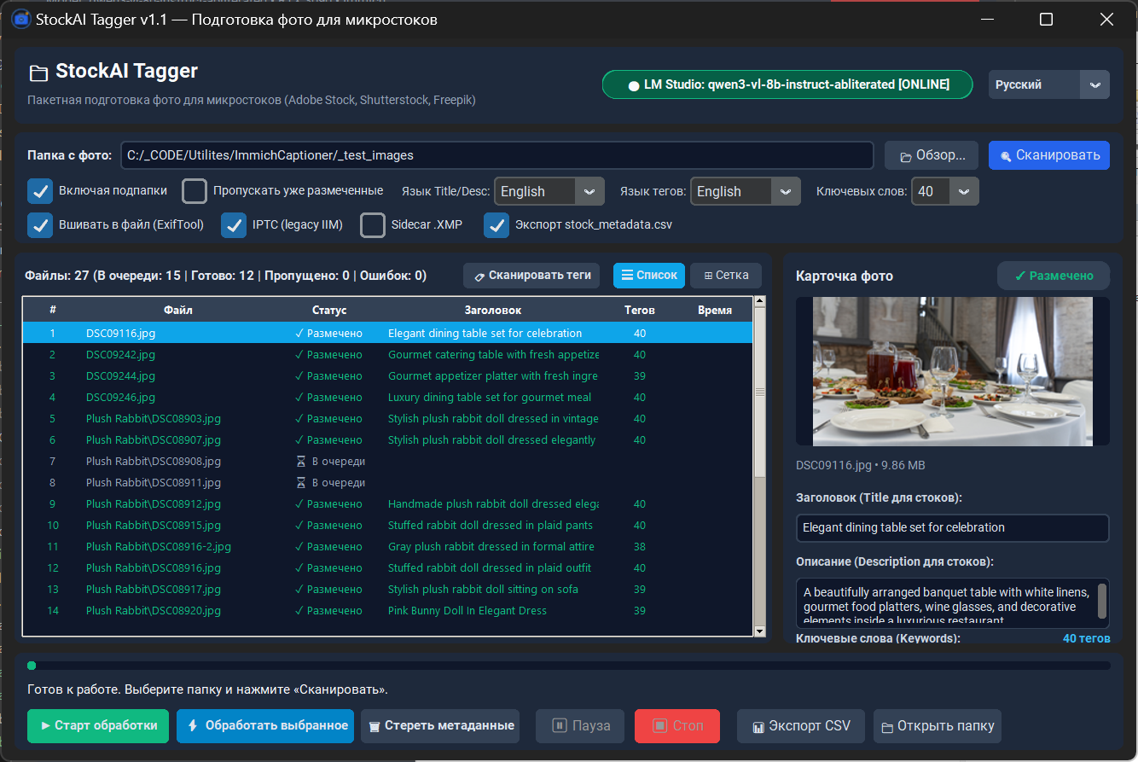Sort by Заголовок column header
Viewport: 1138px width, 762px height.
click(493, 310)
